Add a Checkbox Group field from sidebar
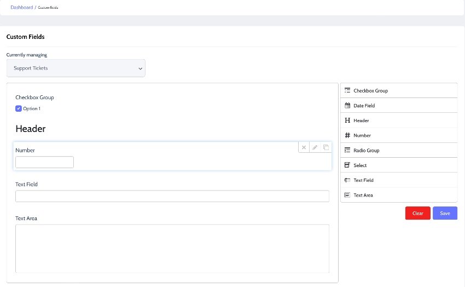The height and width of the screenshot is (287, 465). (399, 90)
